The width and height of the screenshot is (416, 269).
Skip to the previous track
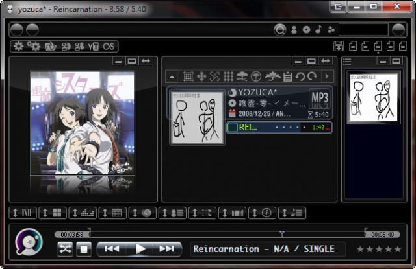coord(112,249)
